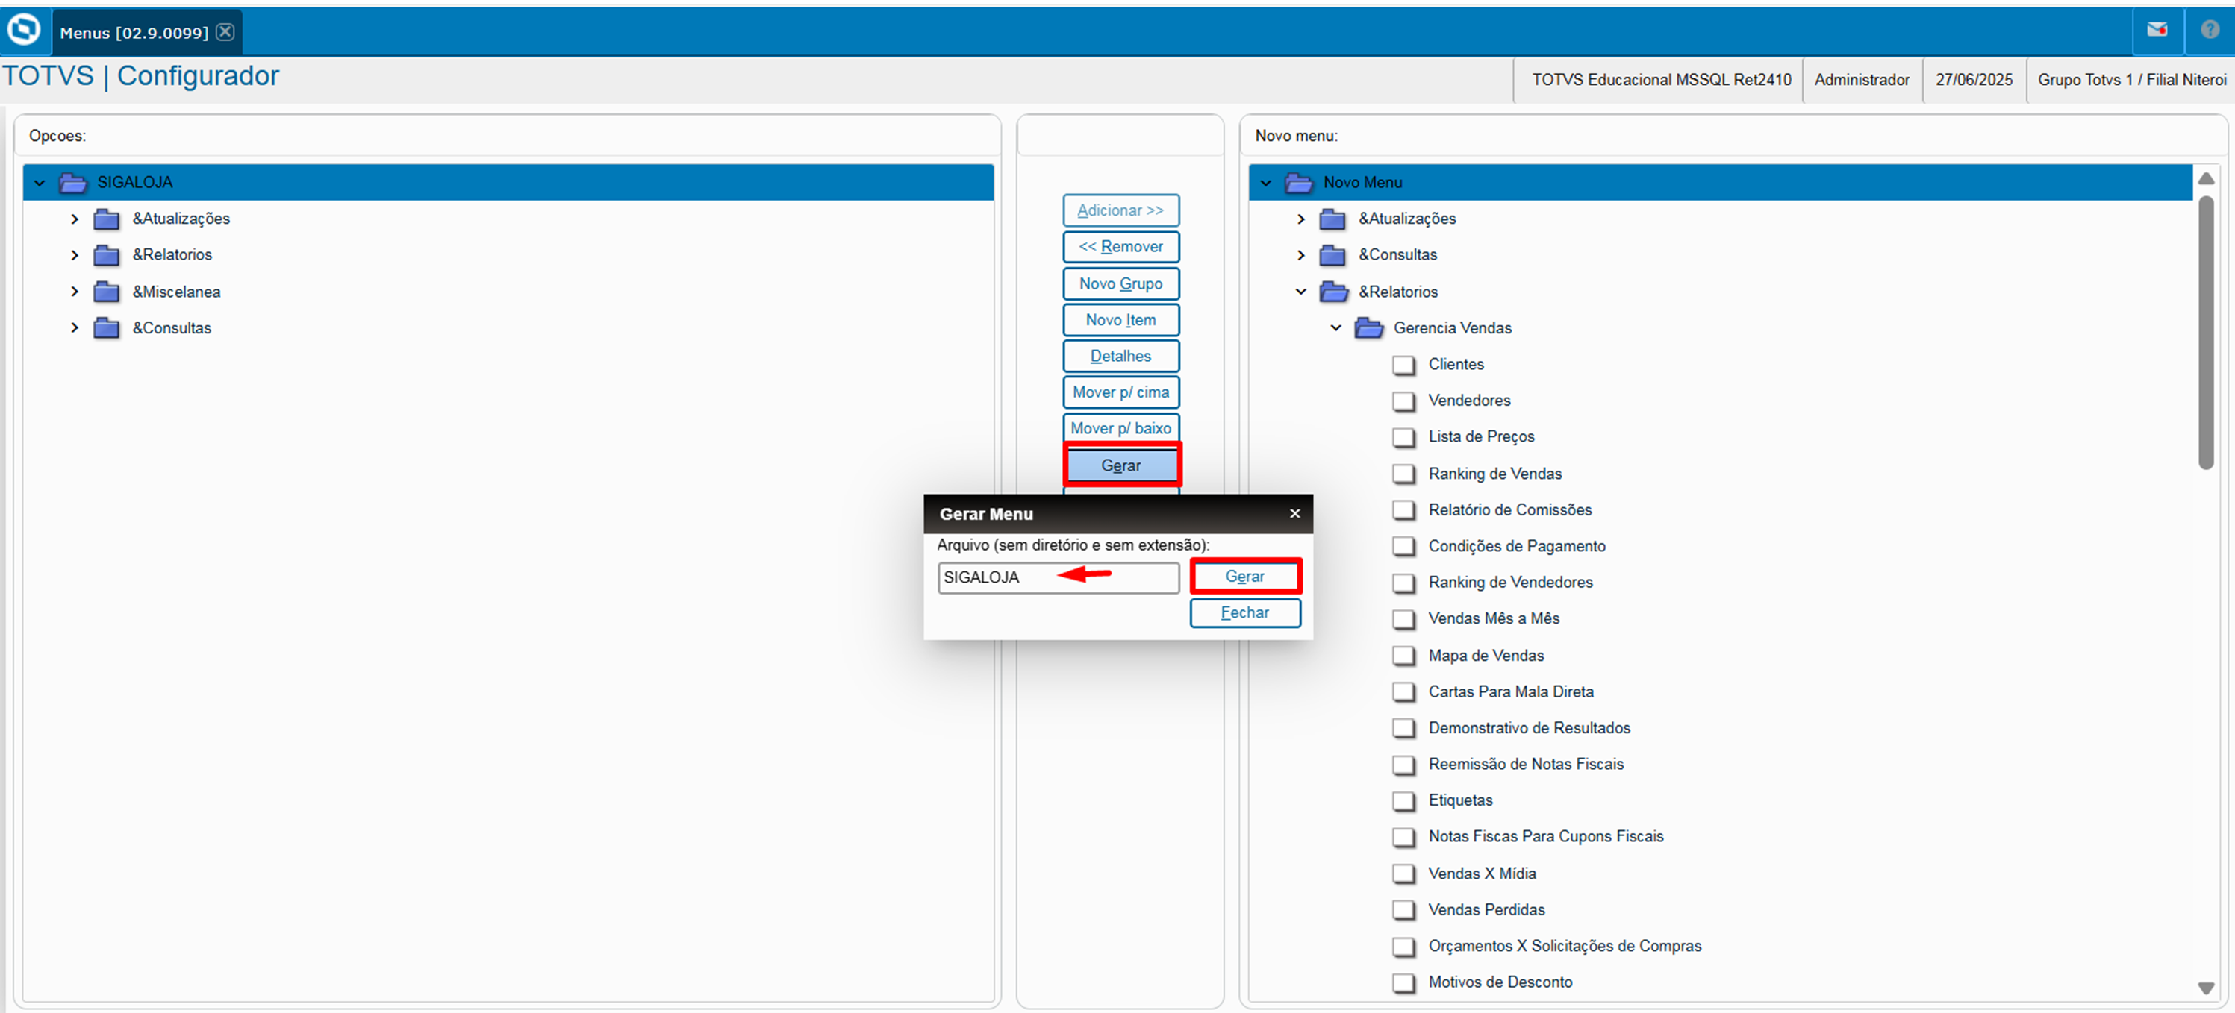Image resolution: width=2235 pixels, height=1013 pixels.
Task: Collapse the Gerencia Vendas group
Action: click(1336, 329)
